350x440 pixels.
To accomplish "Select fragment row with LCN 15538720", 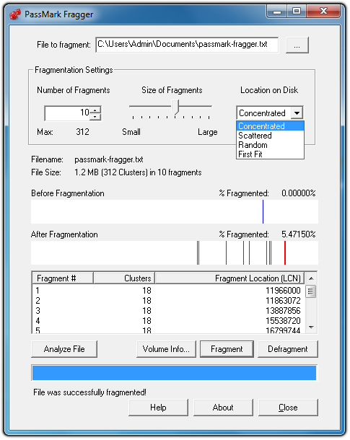I will click(x=168, y=321).
